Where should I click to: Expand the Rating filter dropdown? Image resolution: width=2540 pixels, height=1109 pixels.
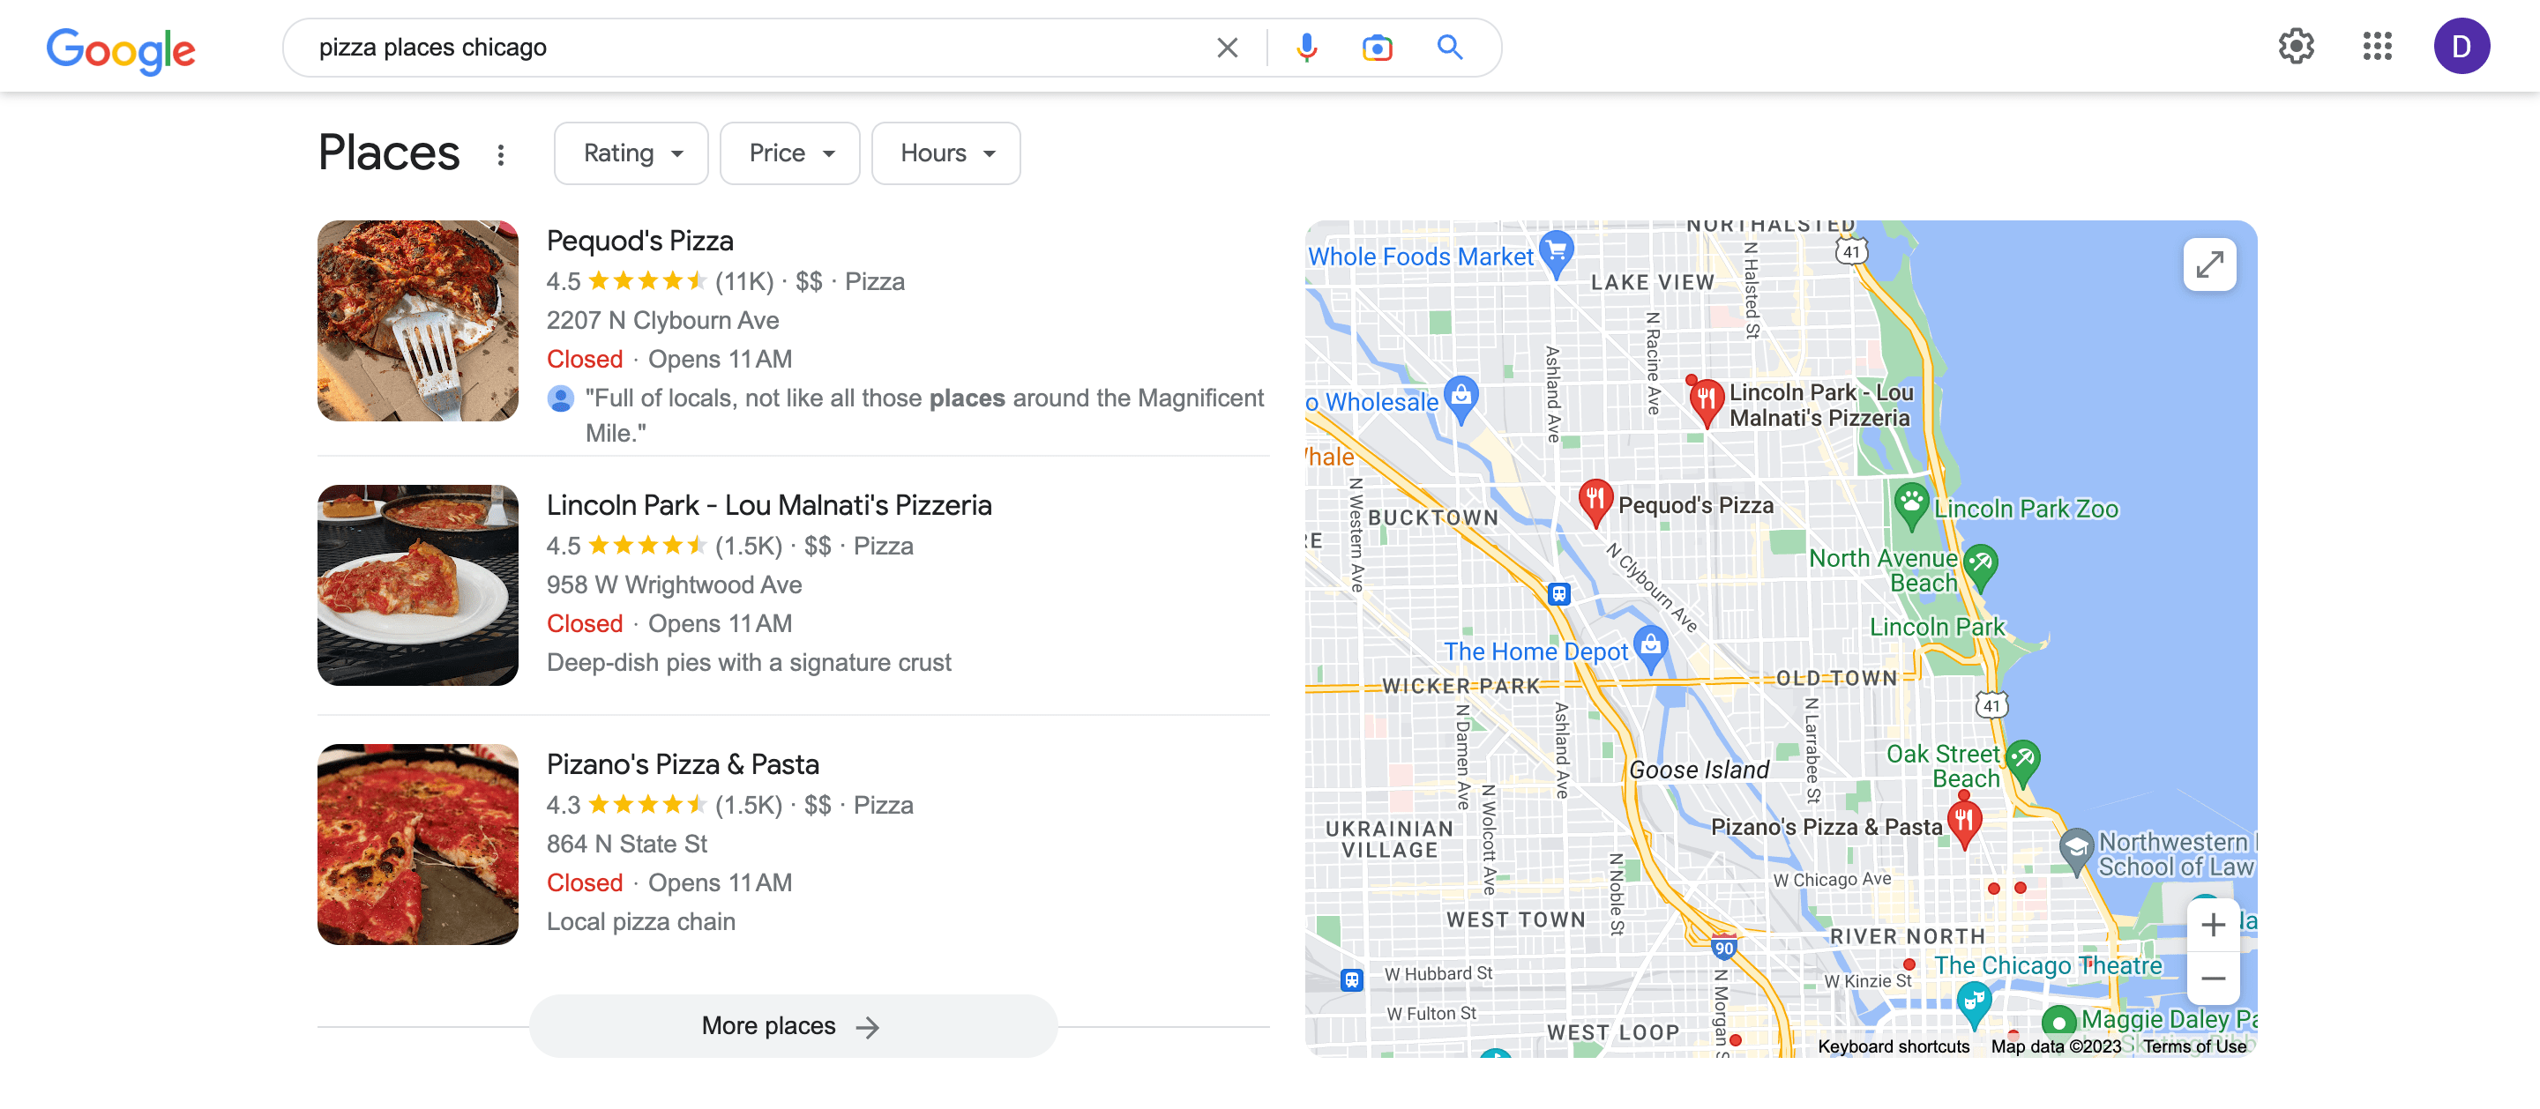coord(630,153)
